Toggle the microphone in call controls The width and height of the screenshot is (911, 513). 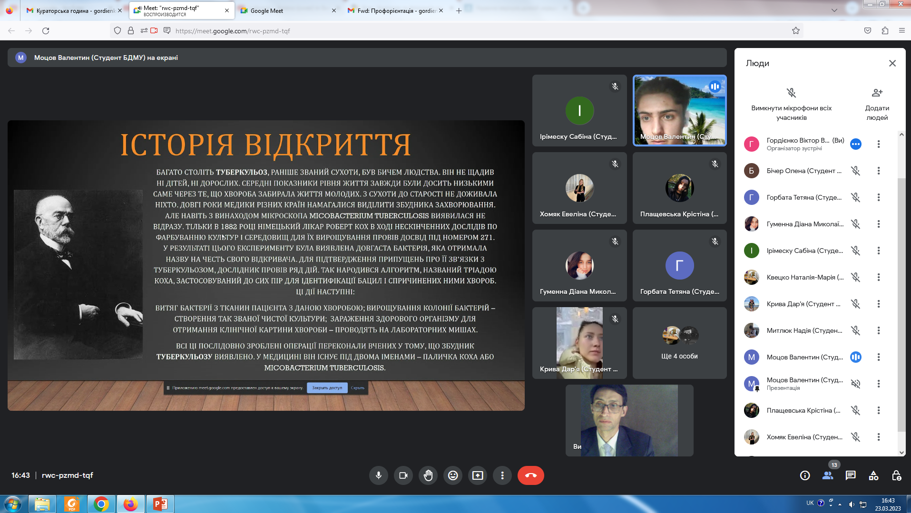[379, 475]
